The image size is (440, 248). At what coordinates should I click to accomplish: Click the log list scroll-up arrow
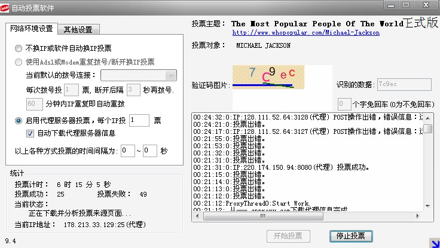coord(427,116)
